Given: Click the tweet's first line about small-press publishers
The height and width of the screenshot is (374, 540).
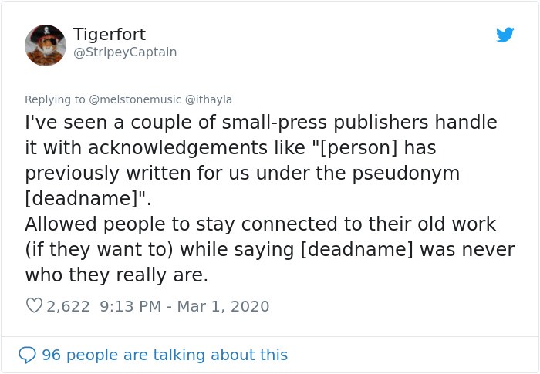Looking at the screenshot, I should [x=261, y=123].
